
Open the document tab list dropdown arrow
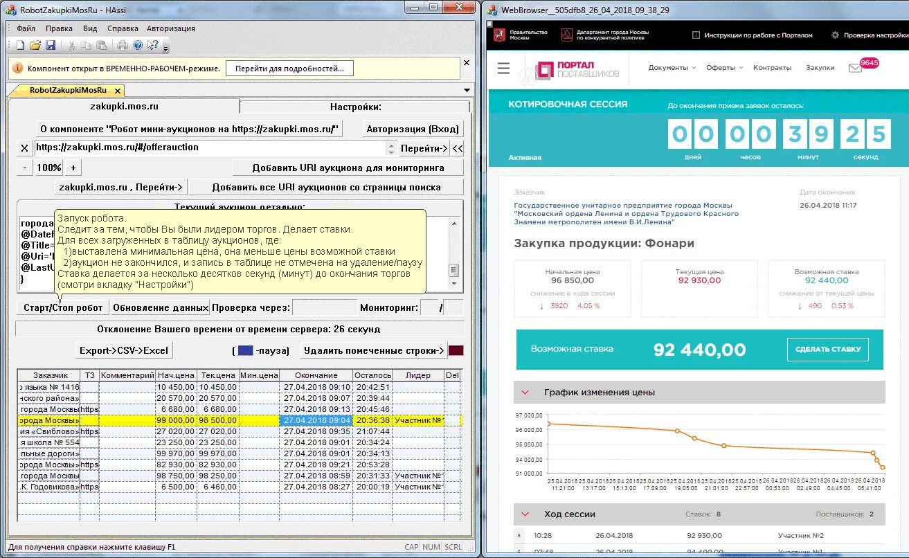click(x=466, y=90)
